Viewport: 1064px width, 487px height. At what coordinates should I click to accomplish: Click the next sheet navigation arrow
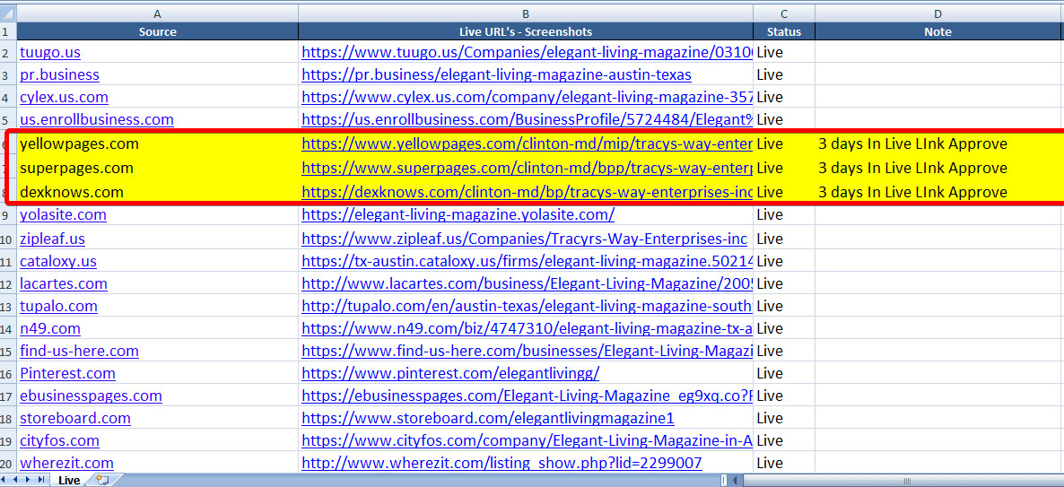point(30,480)
